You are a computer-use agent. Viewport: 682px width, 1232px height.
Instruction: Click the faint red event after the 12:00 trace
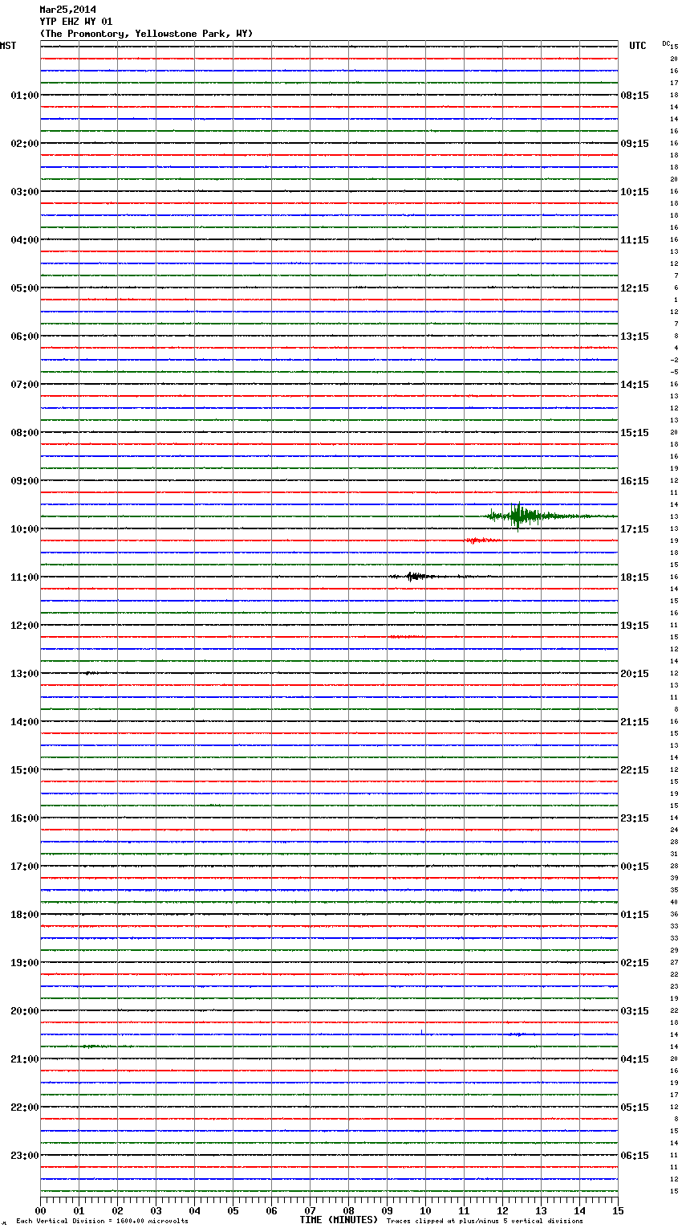click(x=405, y=636)
